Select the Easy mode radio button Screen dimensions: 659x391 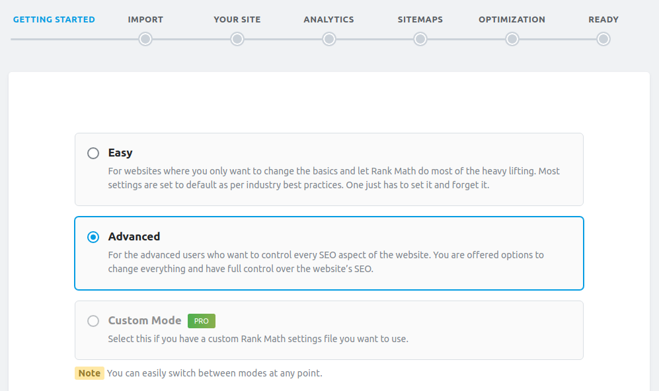coord(93,153)
